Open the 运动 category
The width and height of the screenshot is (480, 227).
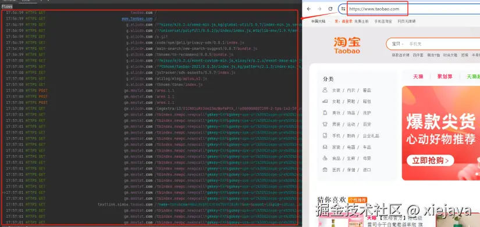pos(351,124)
